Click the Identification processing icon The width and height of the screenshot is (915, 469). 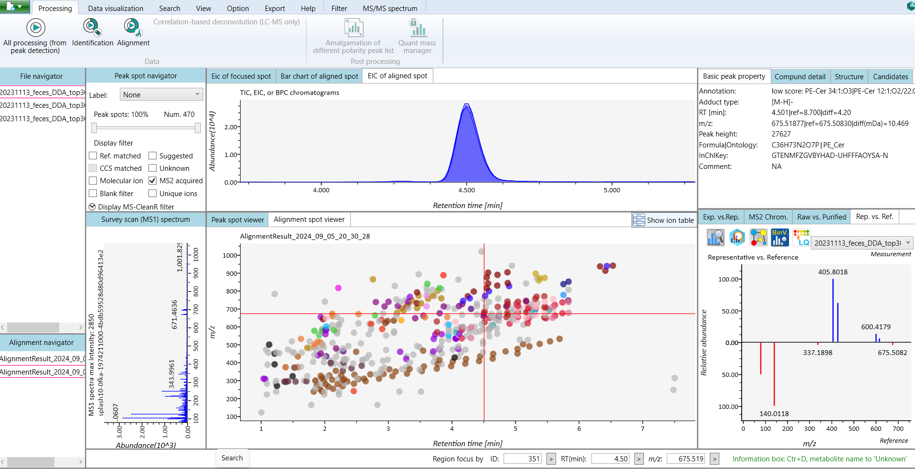(92, 28)
